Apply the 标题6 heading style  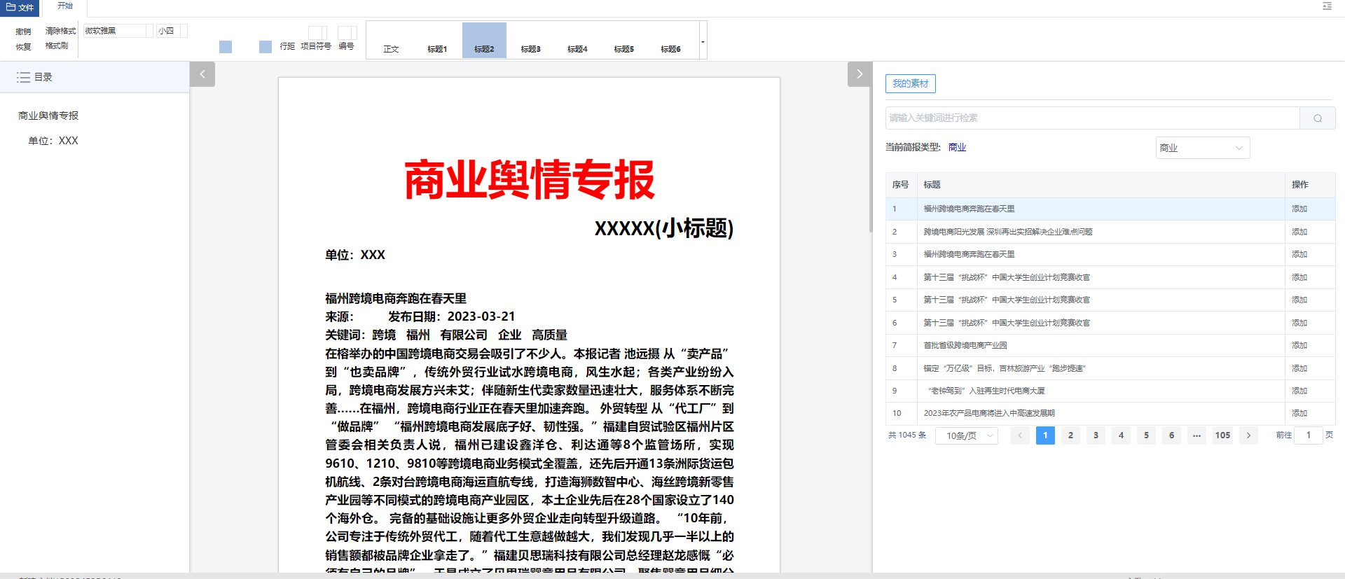pyautogui.click(x=670, y=40)
